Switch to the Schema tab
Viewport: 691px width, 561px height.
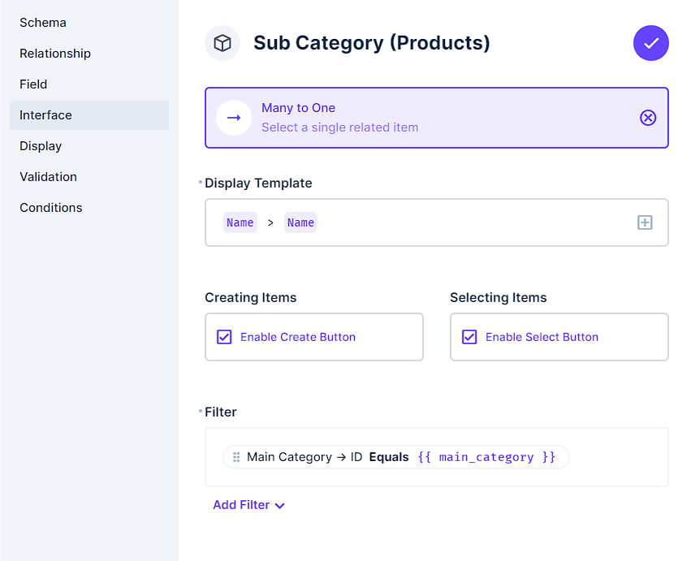coord(42,22)
